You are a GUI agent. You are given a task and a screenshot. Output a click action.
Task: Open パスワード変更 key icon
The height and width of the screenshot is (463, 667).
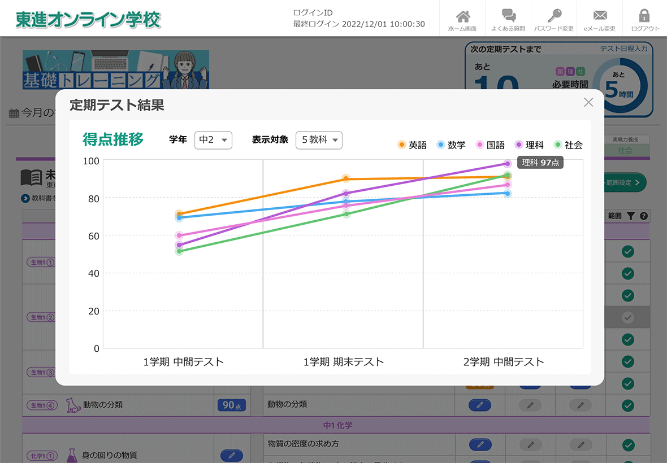click(554, 16)
